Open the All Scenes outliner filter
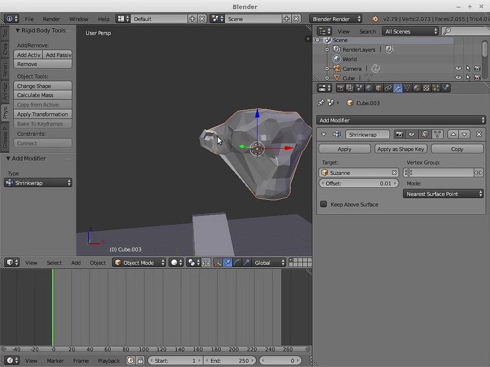This screenshot has width=490, height=367. (x=410, y=31)
